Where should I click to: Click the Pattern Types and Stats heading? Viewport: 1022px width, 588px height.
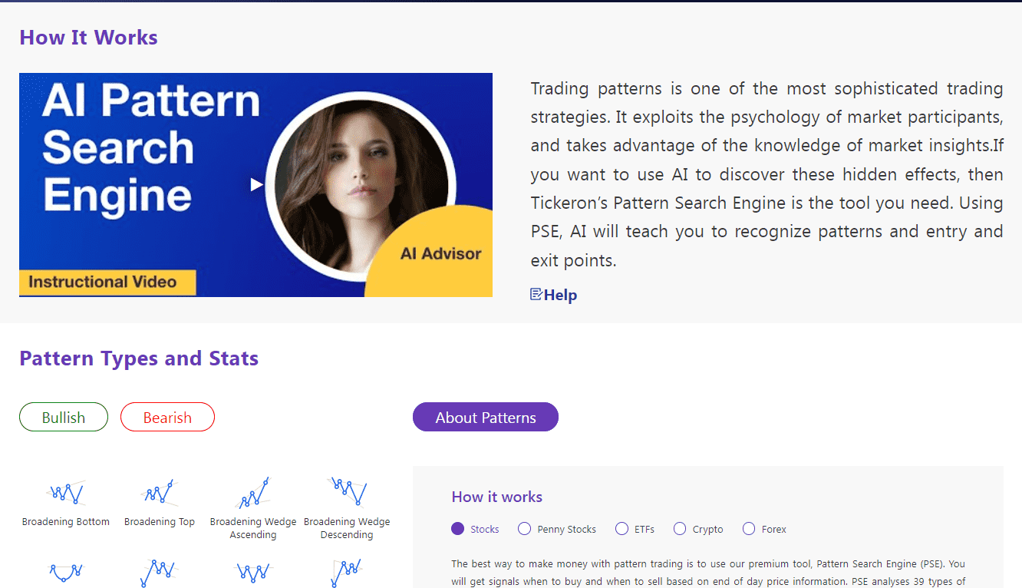[x=139, y=358]
